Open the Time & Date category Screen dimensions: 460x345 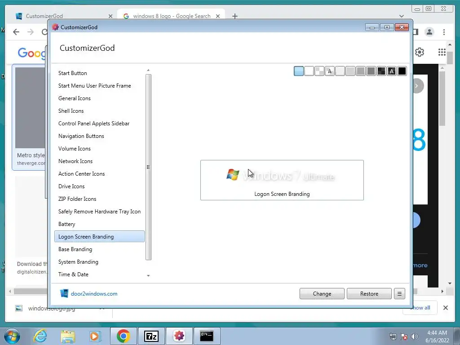99,274
